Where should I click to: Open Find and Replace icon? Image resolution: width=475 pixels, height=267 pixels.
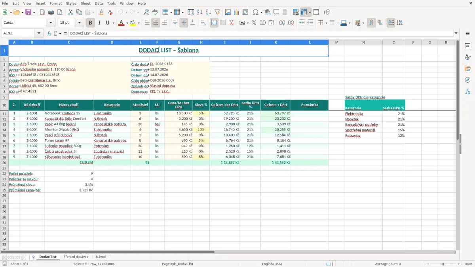[x=146, y=12]
